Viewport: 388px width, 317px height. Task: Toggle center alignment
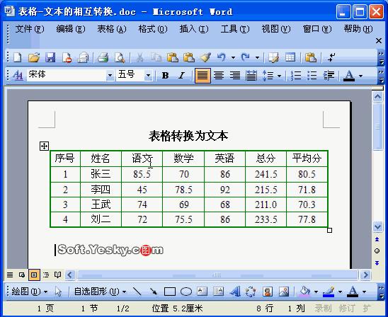pos(219,75)
